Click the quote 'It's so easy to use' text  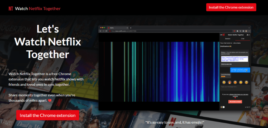175,122
